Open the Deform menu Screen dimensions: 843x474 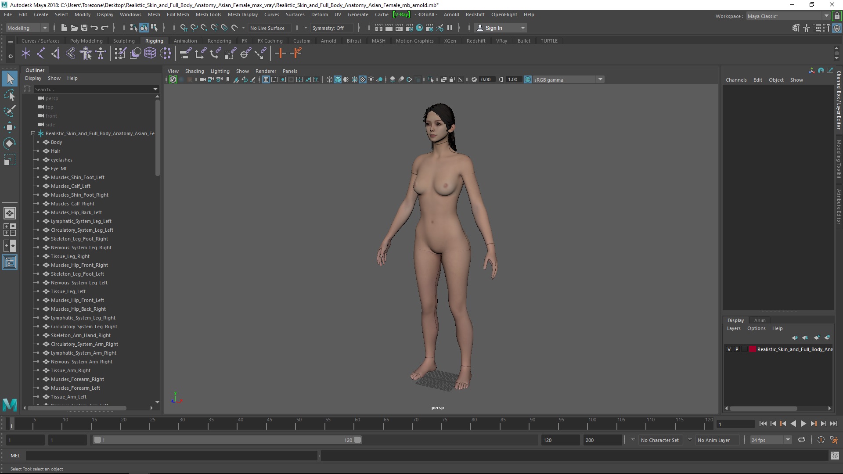(x=320, y=14)
